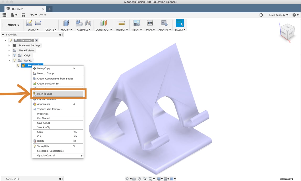Open the Kevin Kennedy account dropdown
This screenshot has width=301, height=181.
278,15
